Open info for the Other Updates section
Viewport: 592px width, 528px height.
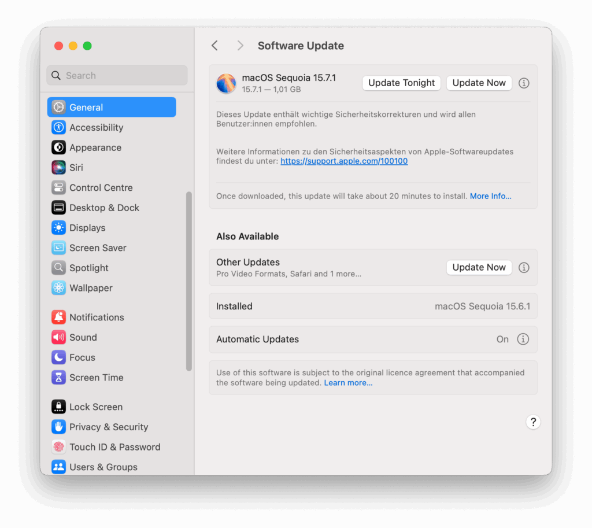[524, 267]
